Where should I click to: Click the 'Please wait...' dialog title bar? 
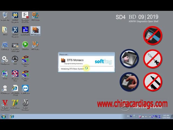pos(86,54)
